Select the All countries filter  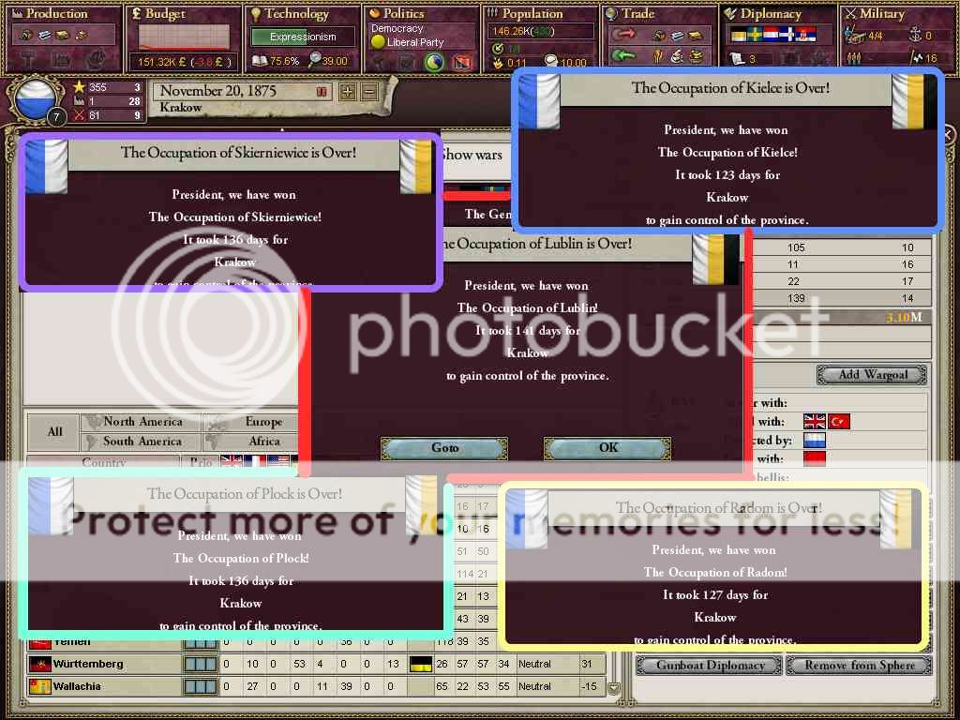[x=54, y=431]
